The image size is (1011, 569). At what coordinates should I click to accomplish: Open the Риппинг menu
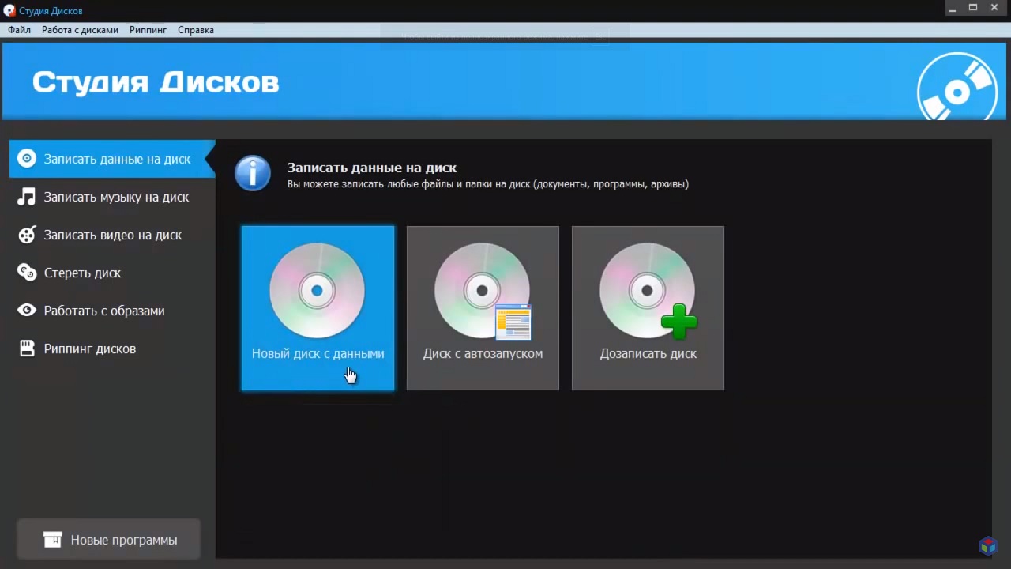148,30
